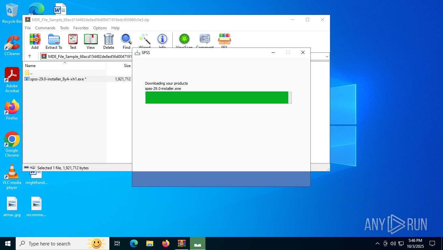Click the WinRAR window title bar icon

pyautogui.click(x=28, y=20)
